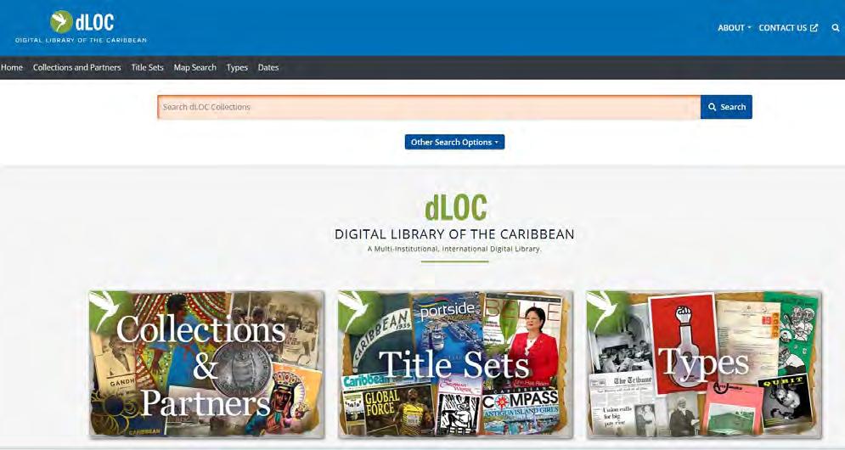Click the hummingbird badge on Types tile
Screen dimensions: 845x450
pos(601,309)
